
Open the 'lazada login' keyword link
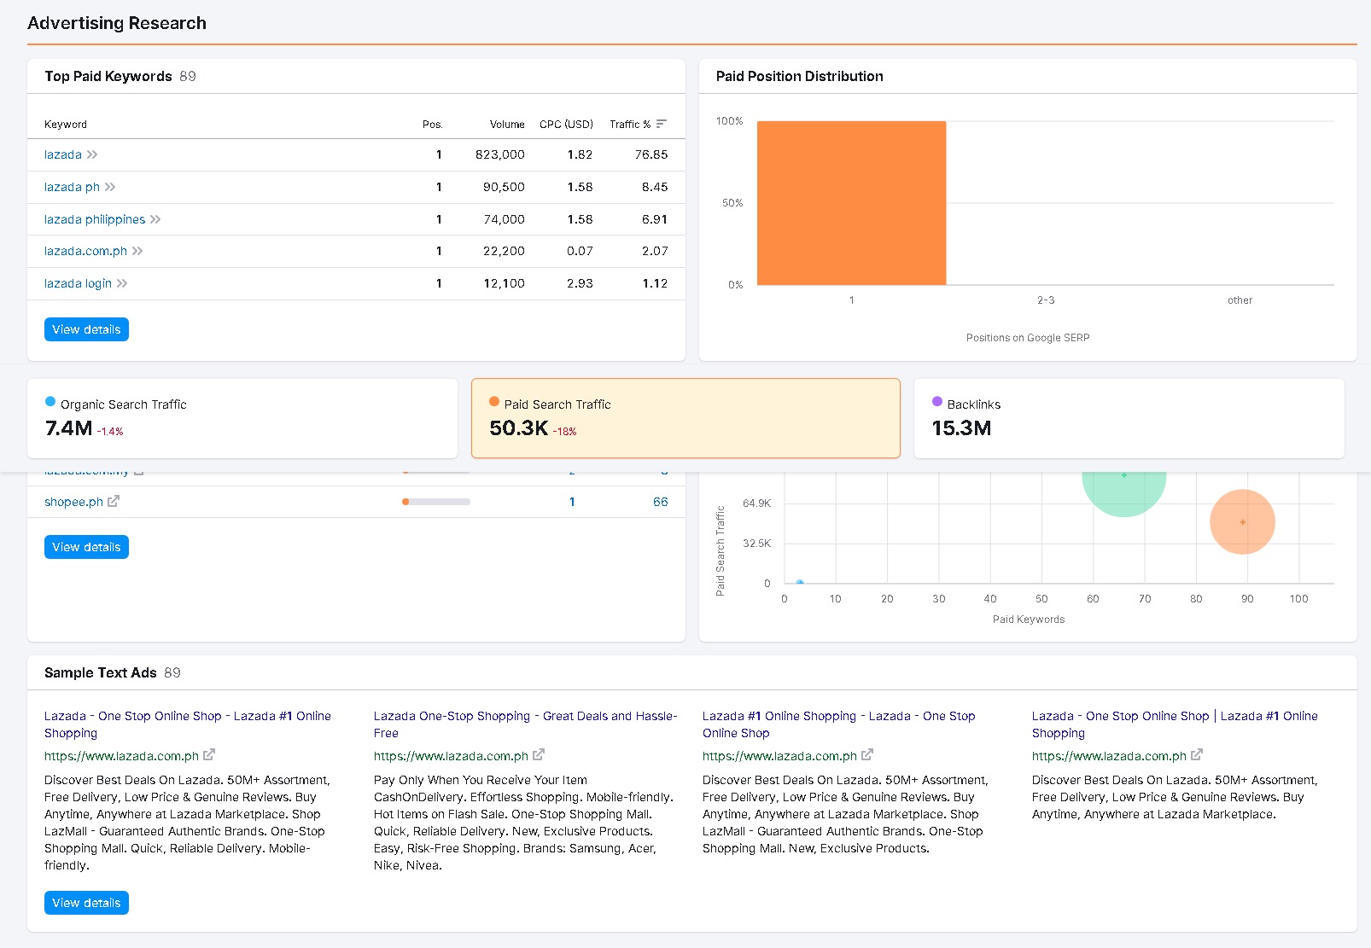(78, 283)
